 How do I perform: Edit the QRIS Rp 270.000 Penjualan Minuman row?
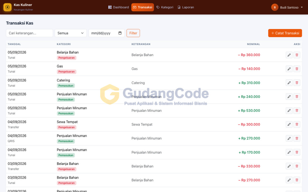click(x=289, y=138)
